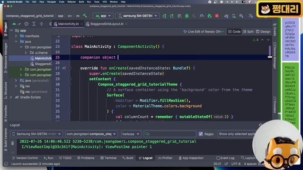Image resolution: width=303 pixels, height=170 pixels.
Task: Toggle Live Edit of literals setting
Action: 203,32
